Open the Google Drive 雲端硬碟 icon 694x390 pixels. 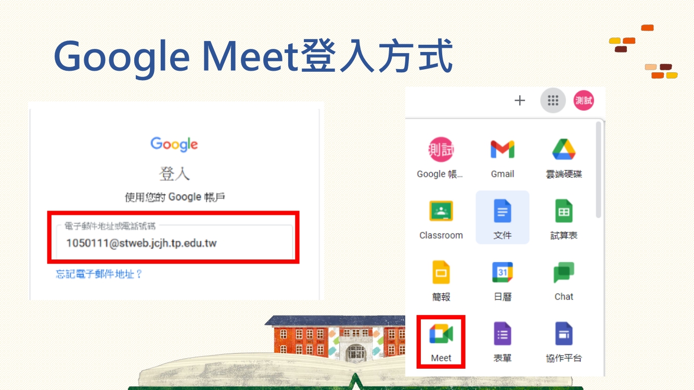[x=564, y=159]
